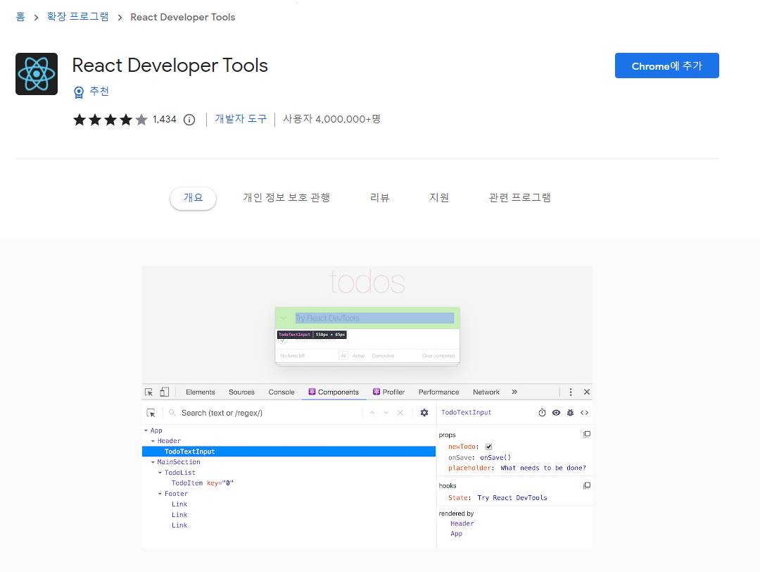
Task: Click the onSave() prop value
Action: 495,457
